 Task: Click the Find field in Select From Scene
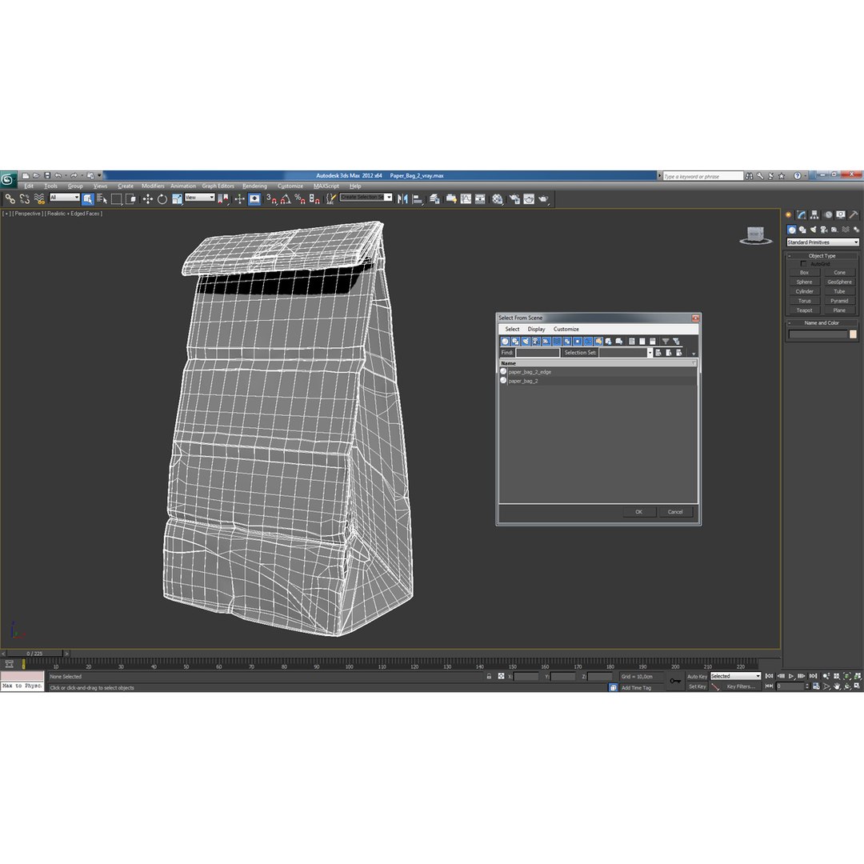538,353
